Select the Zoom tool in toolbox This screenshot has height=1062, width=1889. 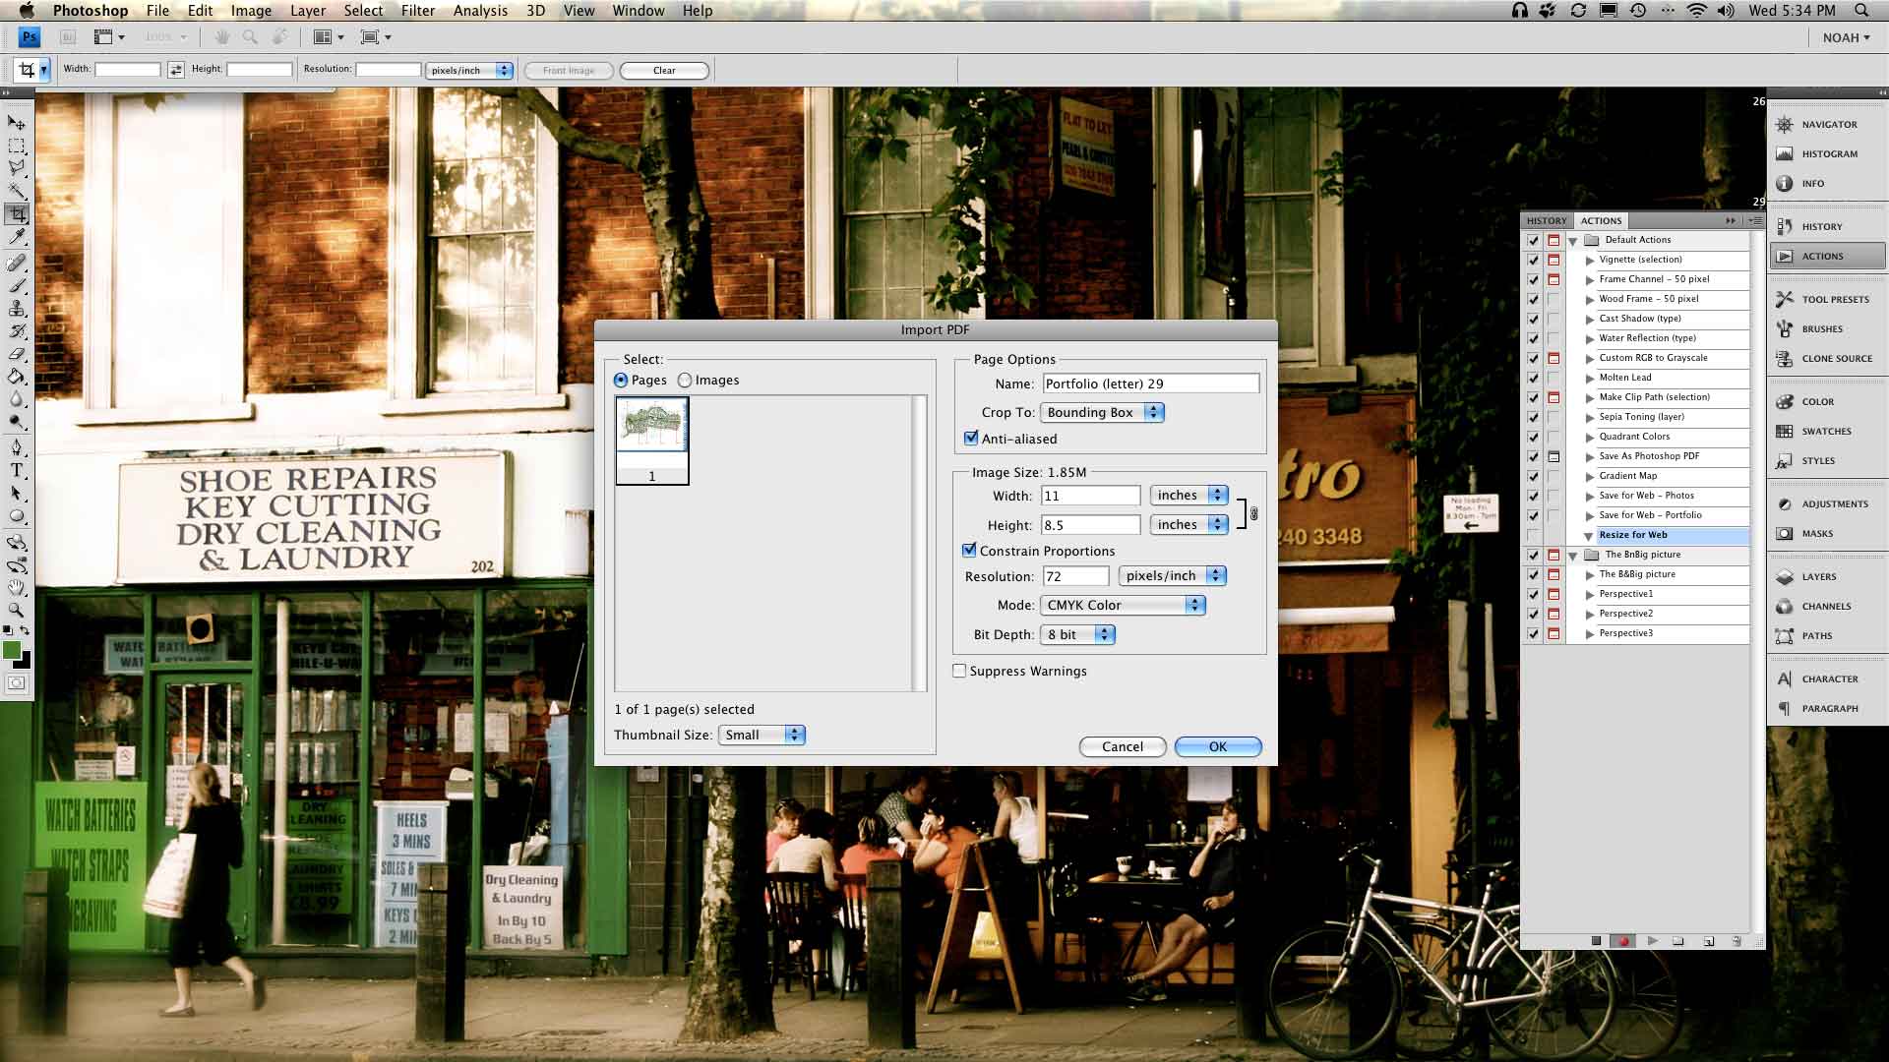point(17,610)
